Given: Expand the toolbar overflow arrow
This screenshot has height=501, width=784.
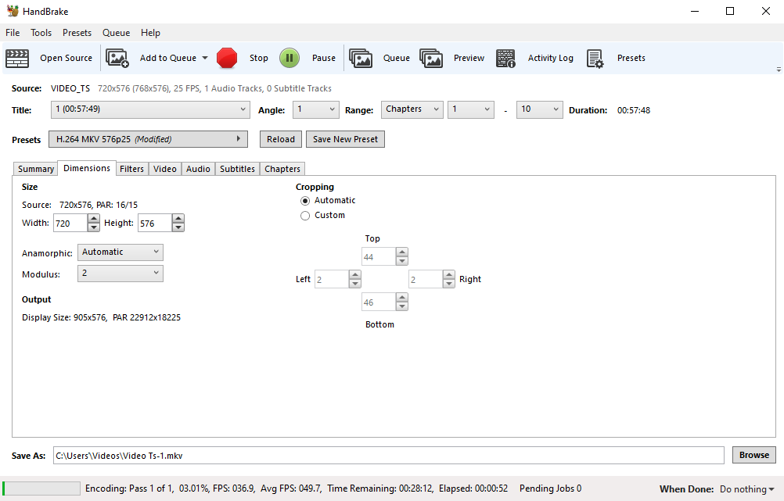Looking at the screenshot, I should (x=779, y=70).
